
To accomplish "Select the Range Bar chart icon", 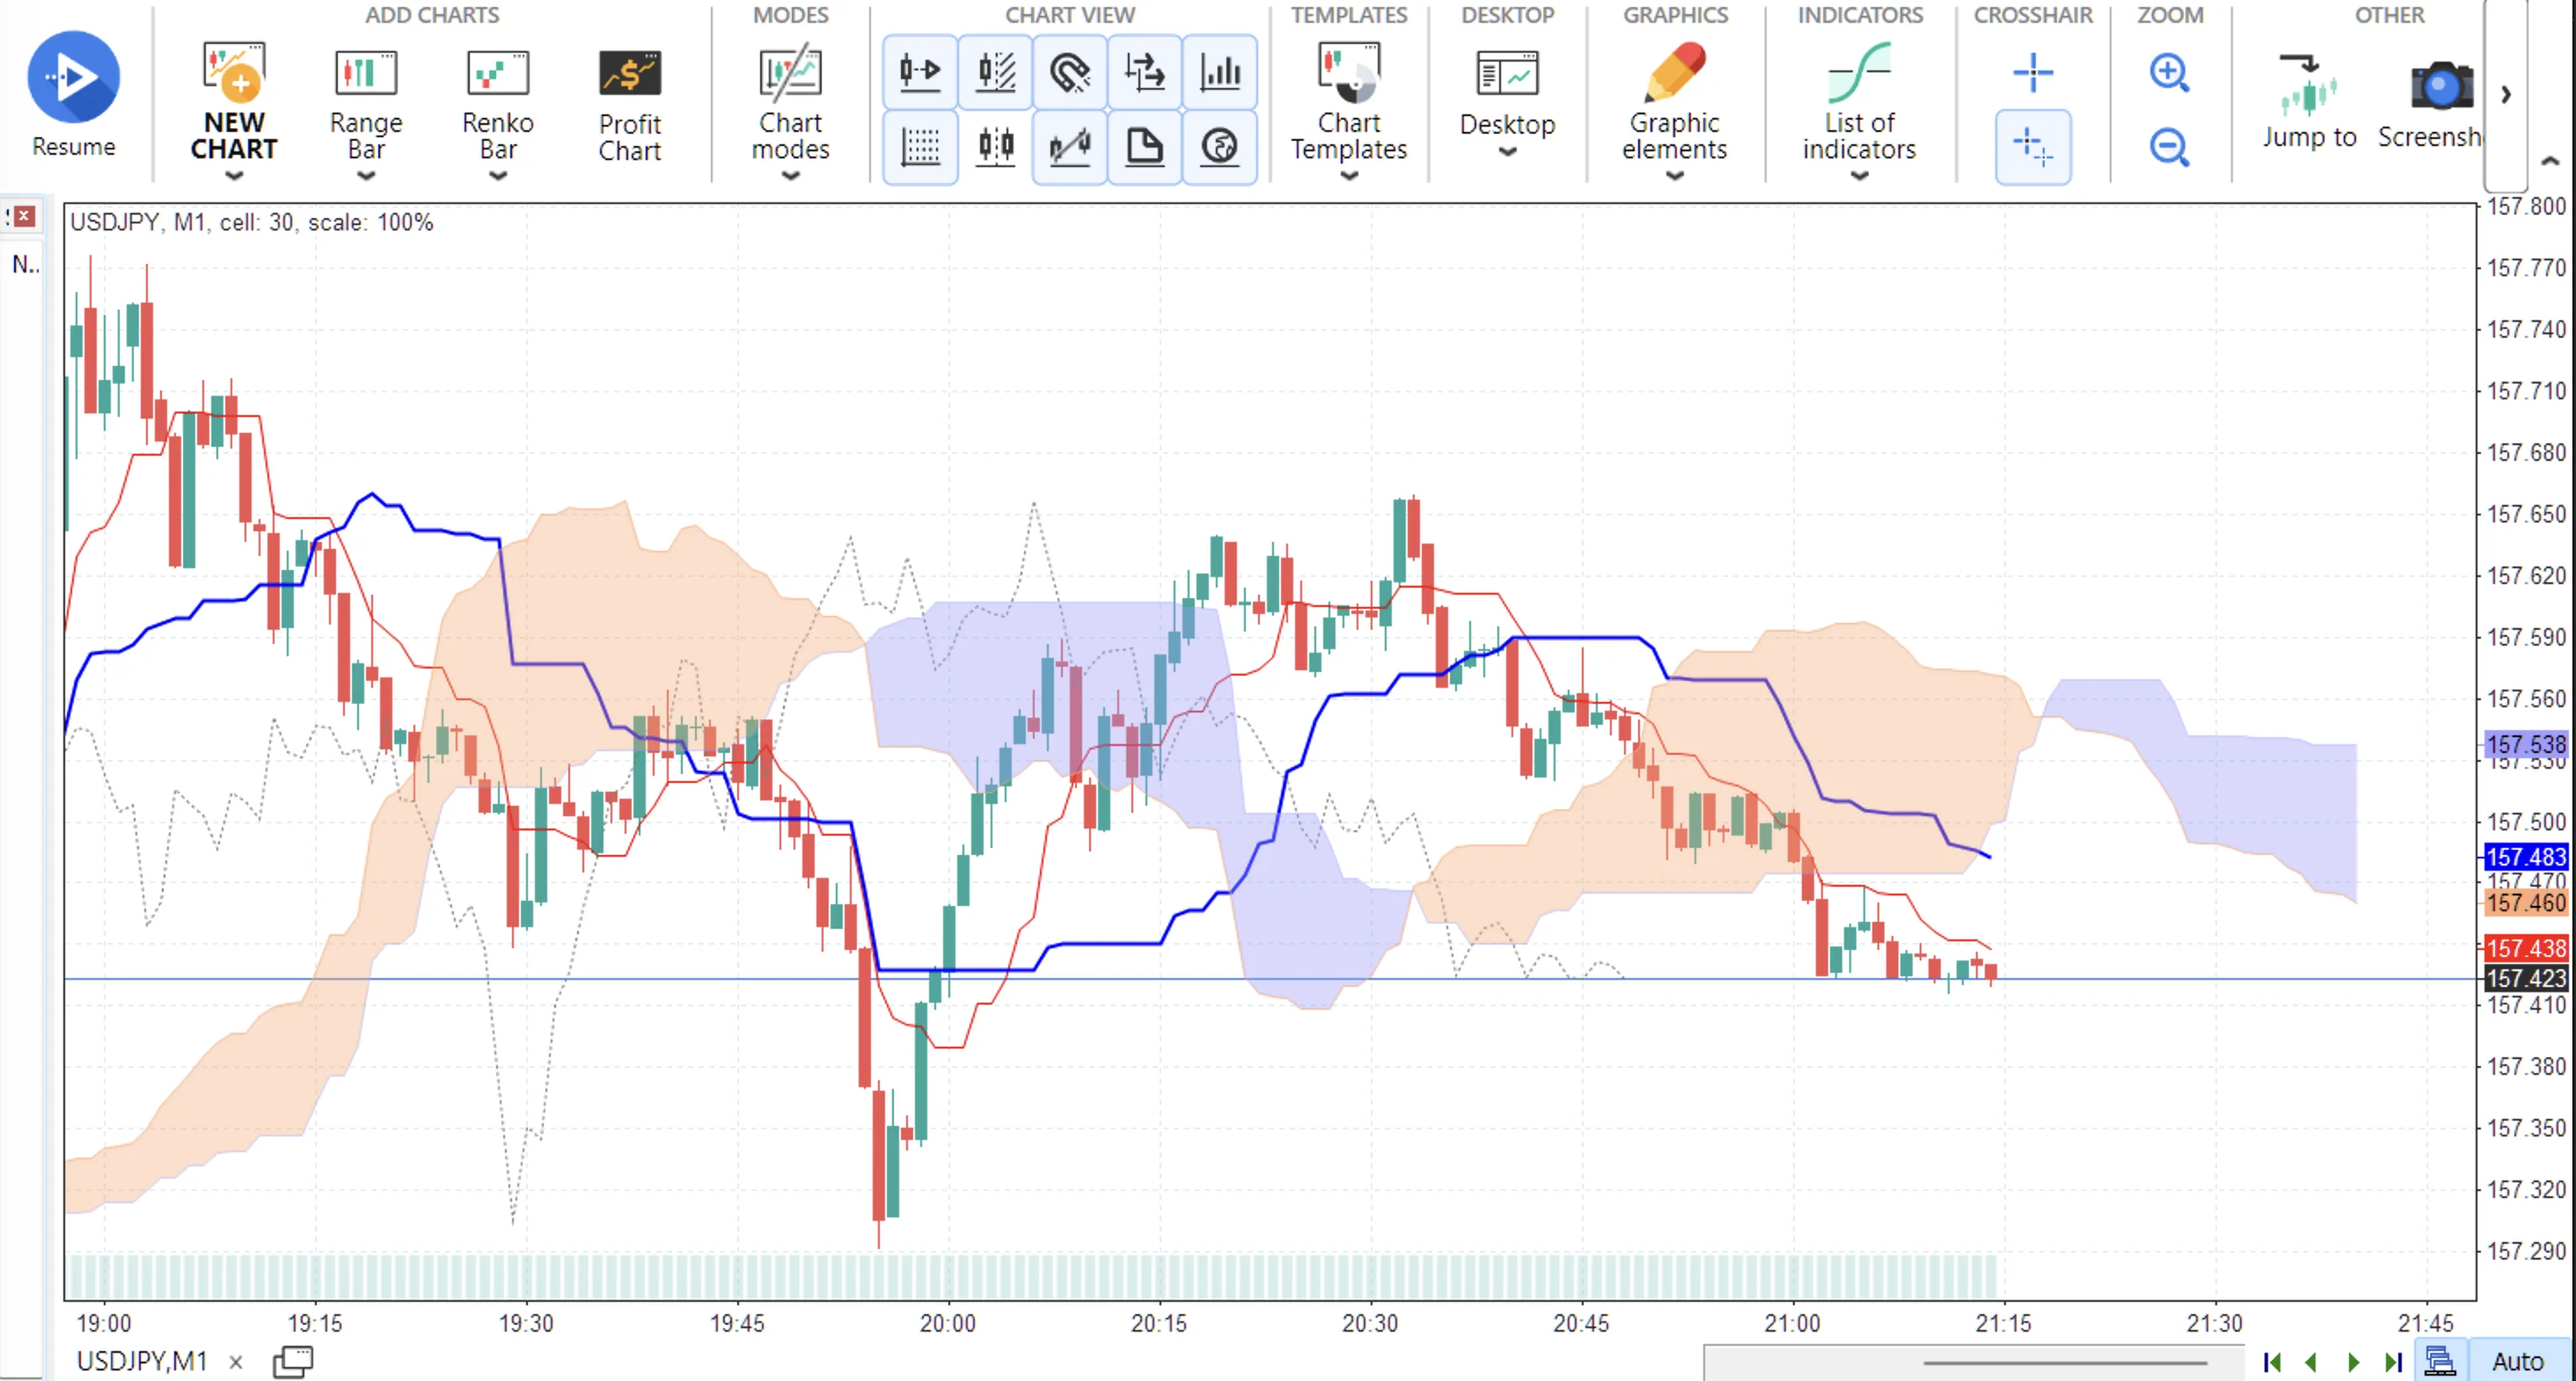I will click(365, 72).
